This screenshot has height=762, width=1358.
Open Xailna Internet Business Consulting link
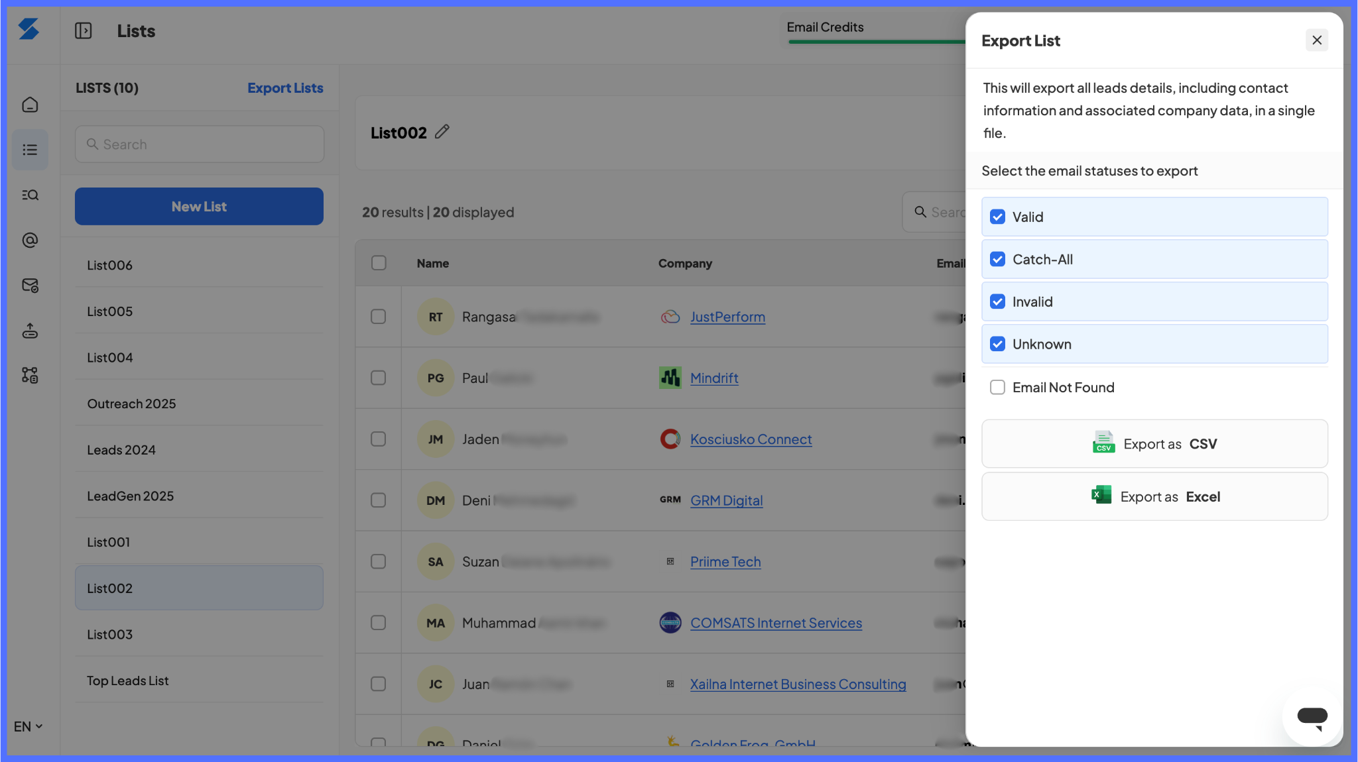[798, 684]
